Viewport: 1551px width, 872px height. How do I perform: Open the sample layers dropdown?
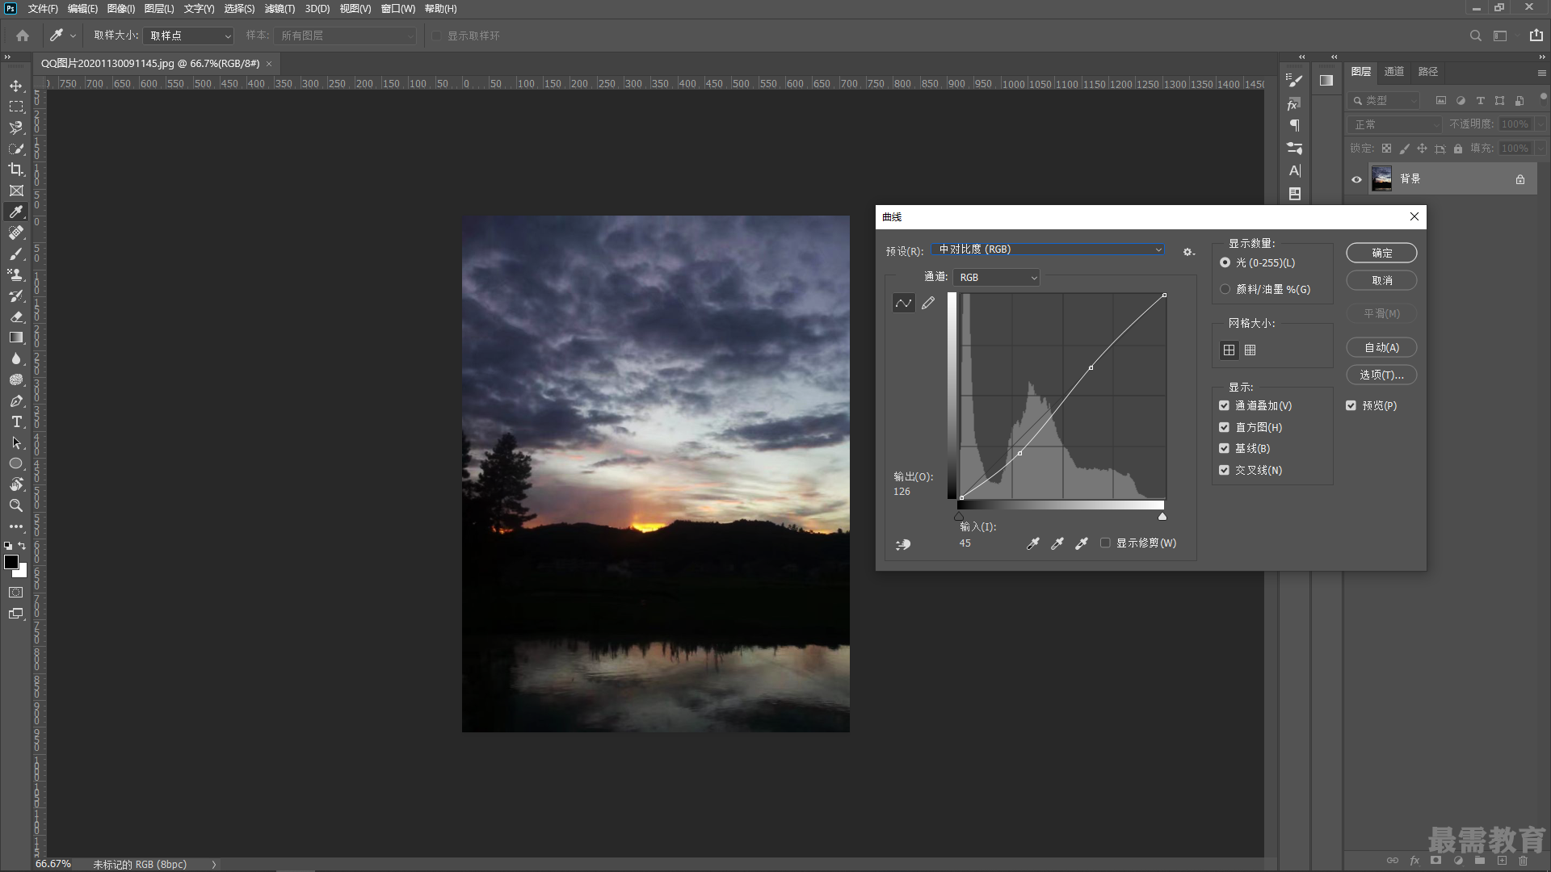(x=345, y=36)
